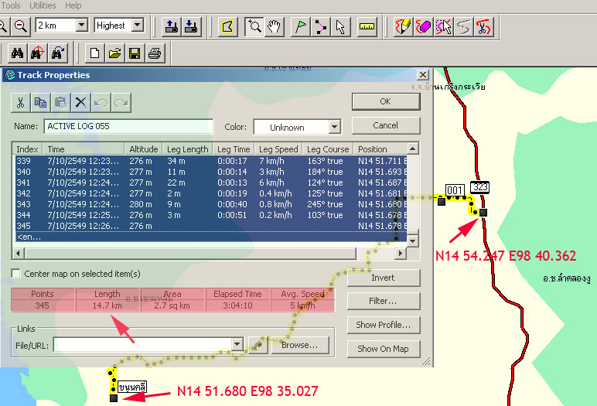This screenshot has width=597, height=406.
Task: Click the Altitude column header
Action: [x=144, y=149]
